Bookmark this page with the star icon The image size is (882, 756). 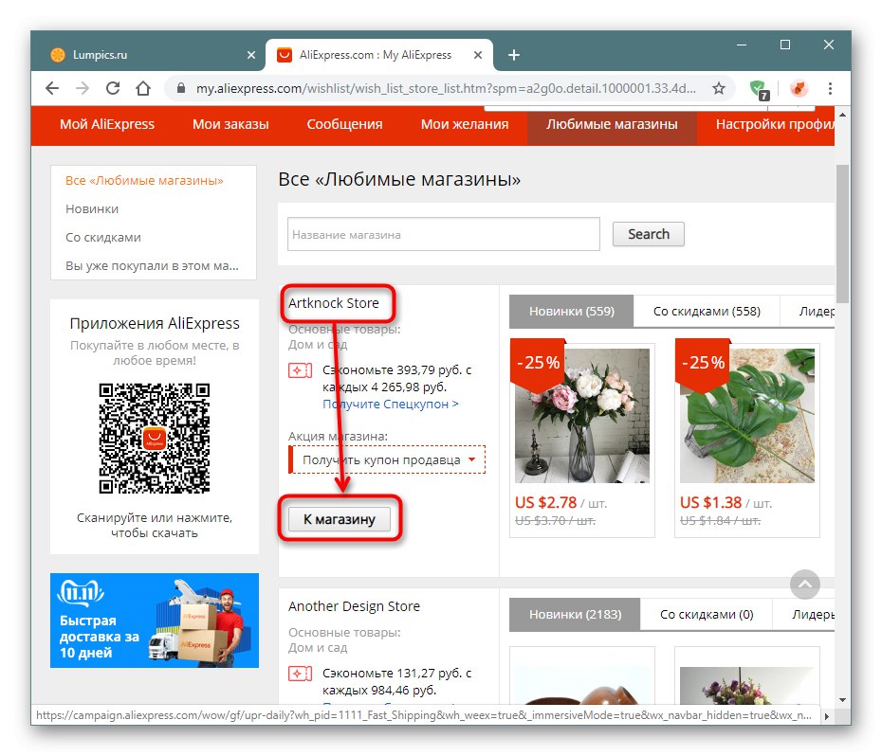[x=718, y=88]
